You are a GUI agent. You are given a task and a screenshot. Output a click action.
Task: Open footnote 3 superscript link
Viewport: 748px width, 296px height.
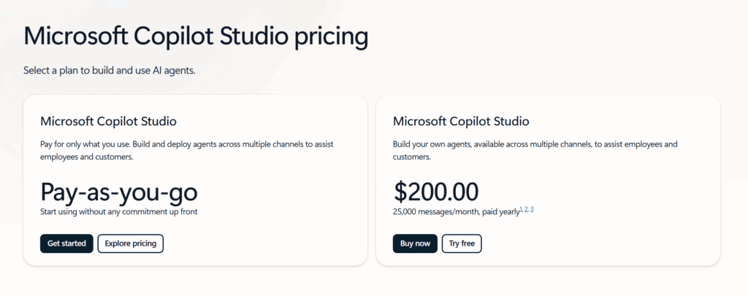[x=532, y=209]
